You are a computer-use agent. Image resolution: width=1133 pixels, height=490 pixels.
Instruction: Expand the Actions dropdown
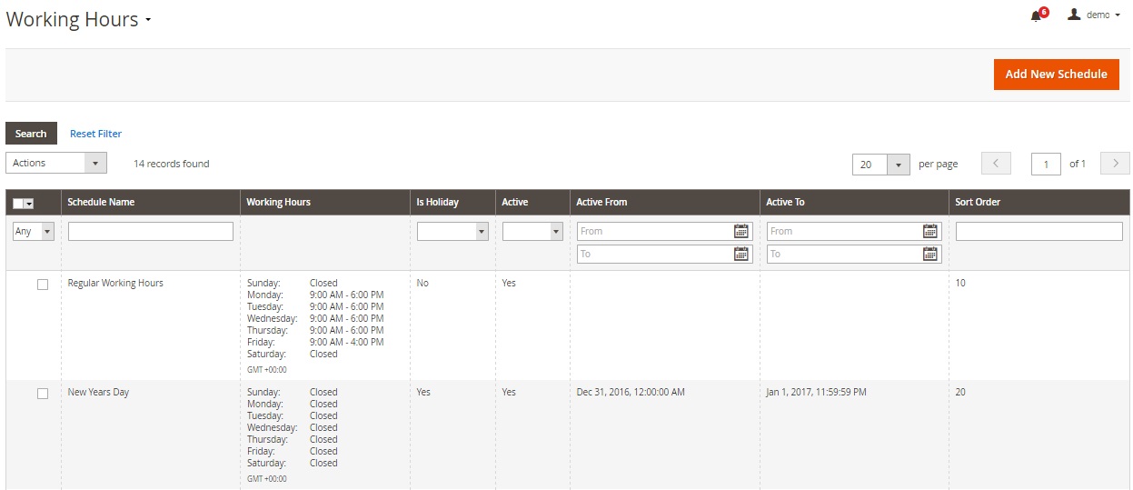tap(56, 163)
